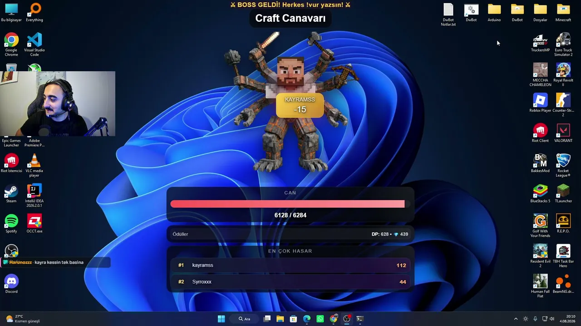This screenshot has width=581, height=326.
Task: Open the Steam desktop shortcut
Action: click(11, 194)
